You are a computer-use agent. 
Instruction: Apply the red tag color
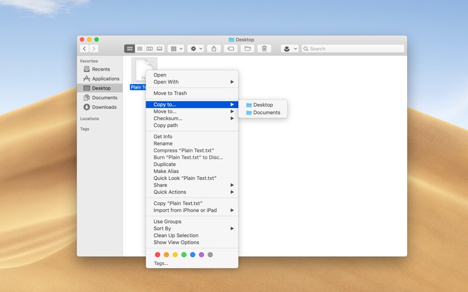coord(157,255)
